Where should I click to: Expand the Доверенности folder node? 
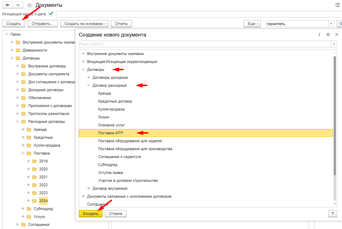[12, 50]
